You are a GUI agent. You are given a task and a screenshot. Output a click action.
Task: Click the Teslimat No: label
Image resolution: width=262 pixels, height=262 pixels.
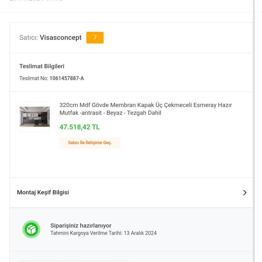(x=34, y=78)
